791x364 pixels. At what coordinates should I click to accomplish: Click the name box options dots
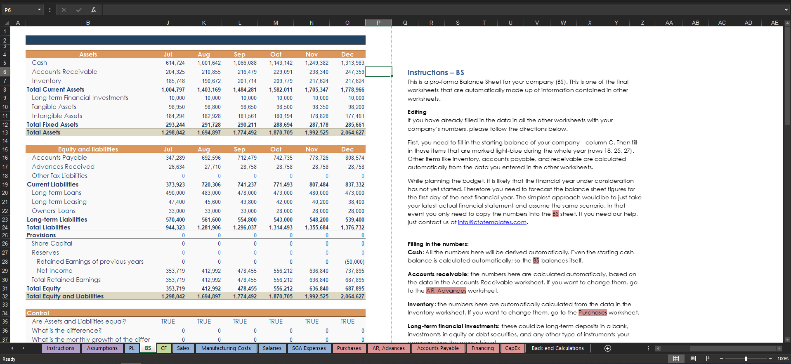pos(50,10)
